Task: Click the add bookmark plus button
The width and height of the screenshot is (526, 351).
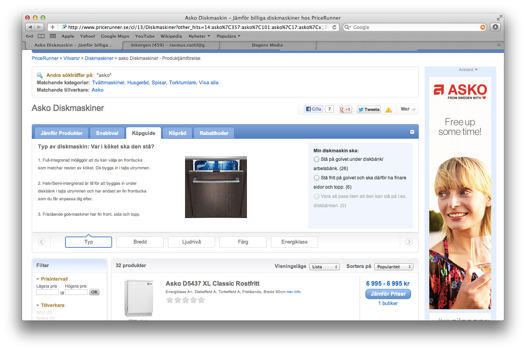Action: [x=52, y=27]
